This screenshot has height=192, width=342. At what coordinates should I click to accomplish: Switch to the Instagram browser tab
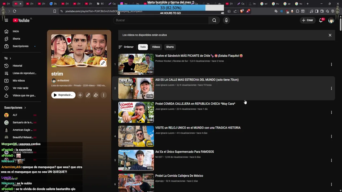[x=124, y=4]
